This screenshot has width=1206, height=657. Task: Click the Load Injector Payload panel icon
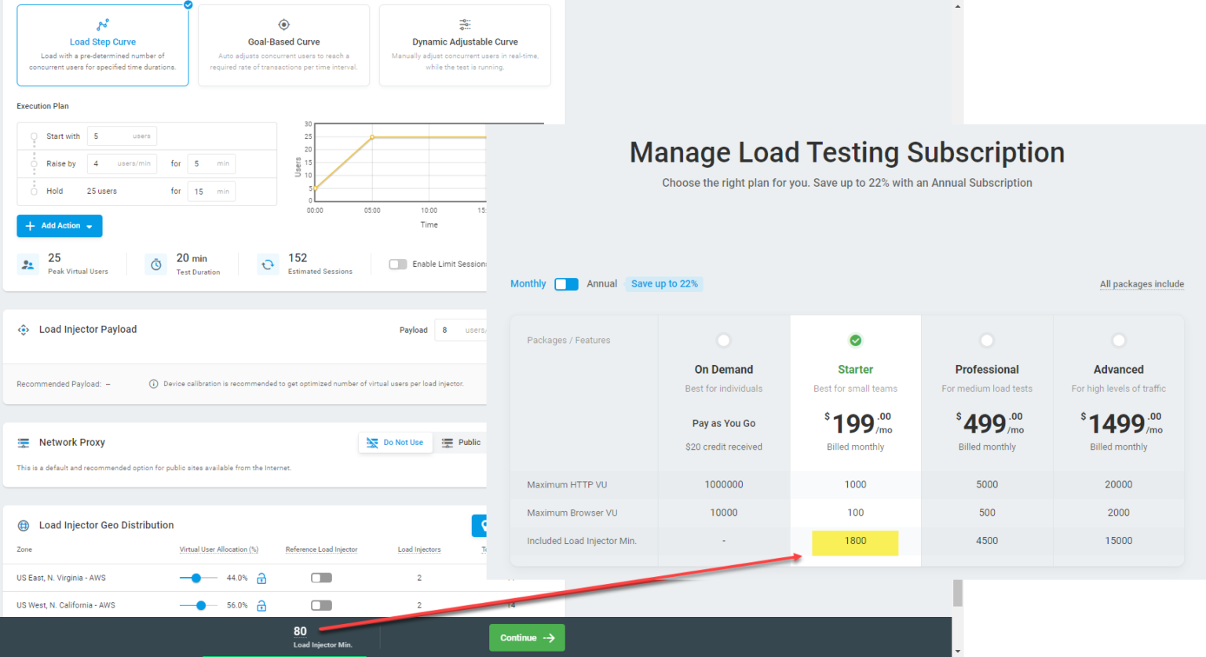(24, 330)
